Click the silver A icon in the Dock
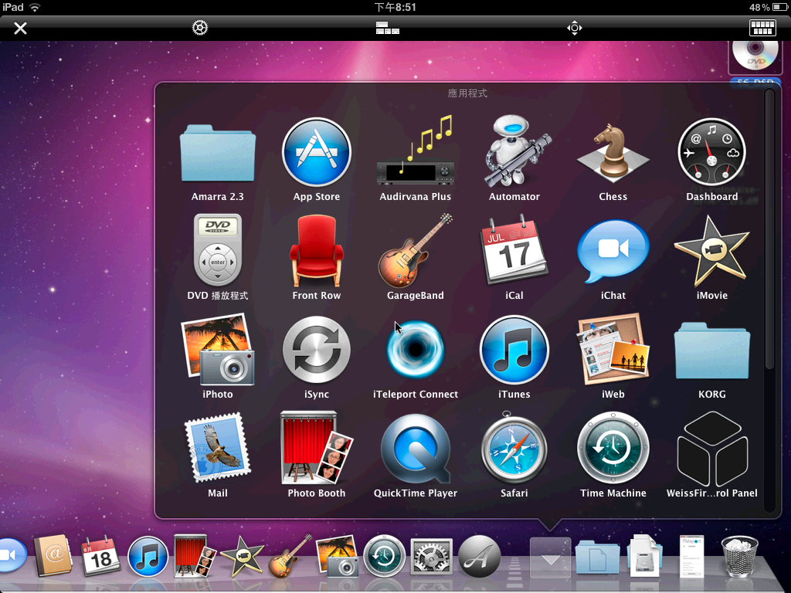The width and height of the screenshot is (791, 593). [x=479, y=557]
